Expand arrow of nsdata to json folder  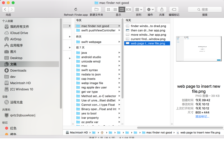pyautogui.click(x=119, y=74)
